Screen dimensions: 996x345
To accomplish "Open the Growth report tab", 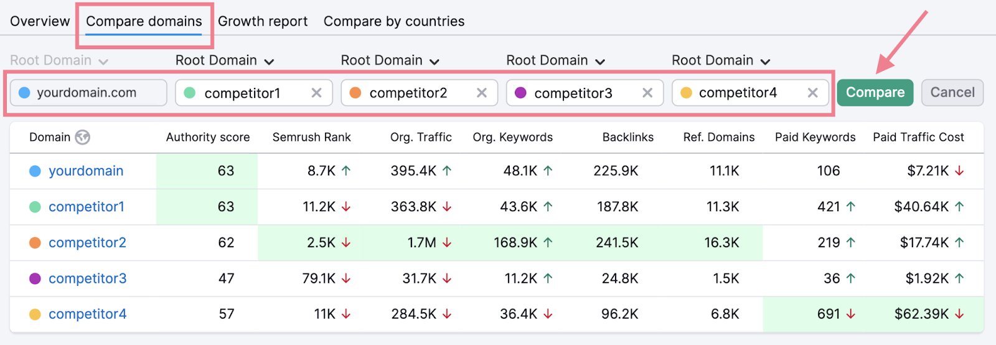I will click(262, 21).
